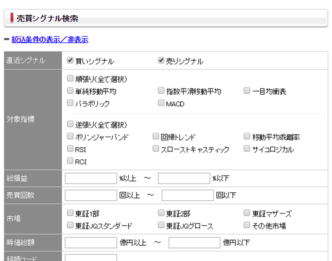Image resolution: width=332 pixels, height=261 pixels.
Task: Uncheck the 売りシグナル checkbox
Action: (161, 60)
